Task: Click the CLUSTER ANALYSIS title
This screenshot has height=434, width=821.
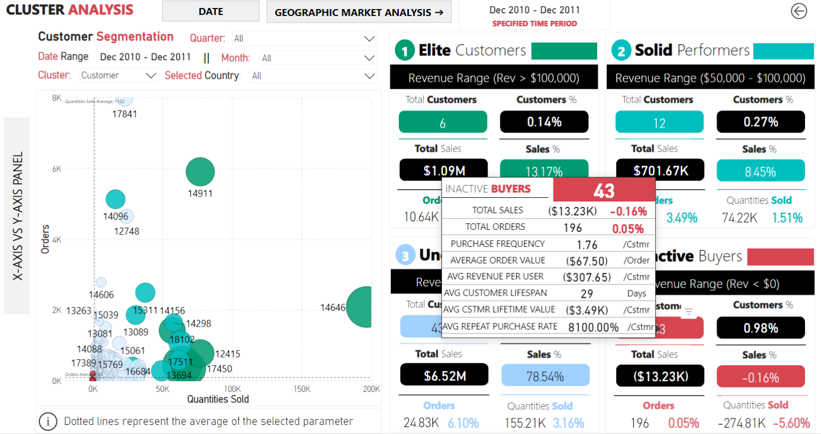Action: 69,10
